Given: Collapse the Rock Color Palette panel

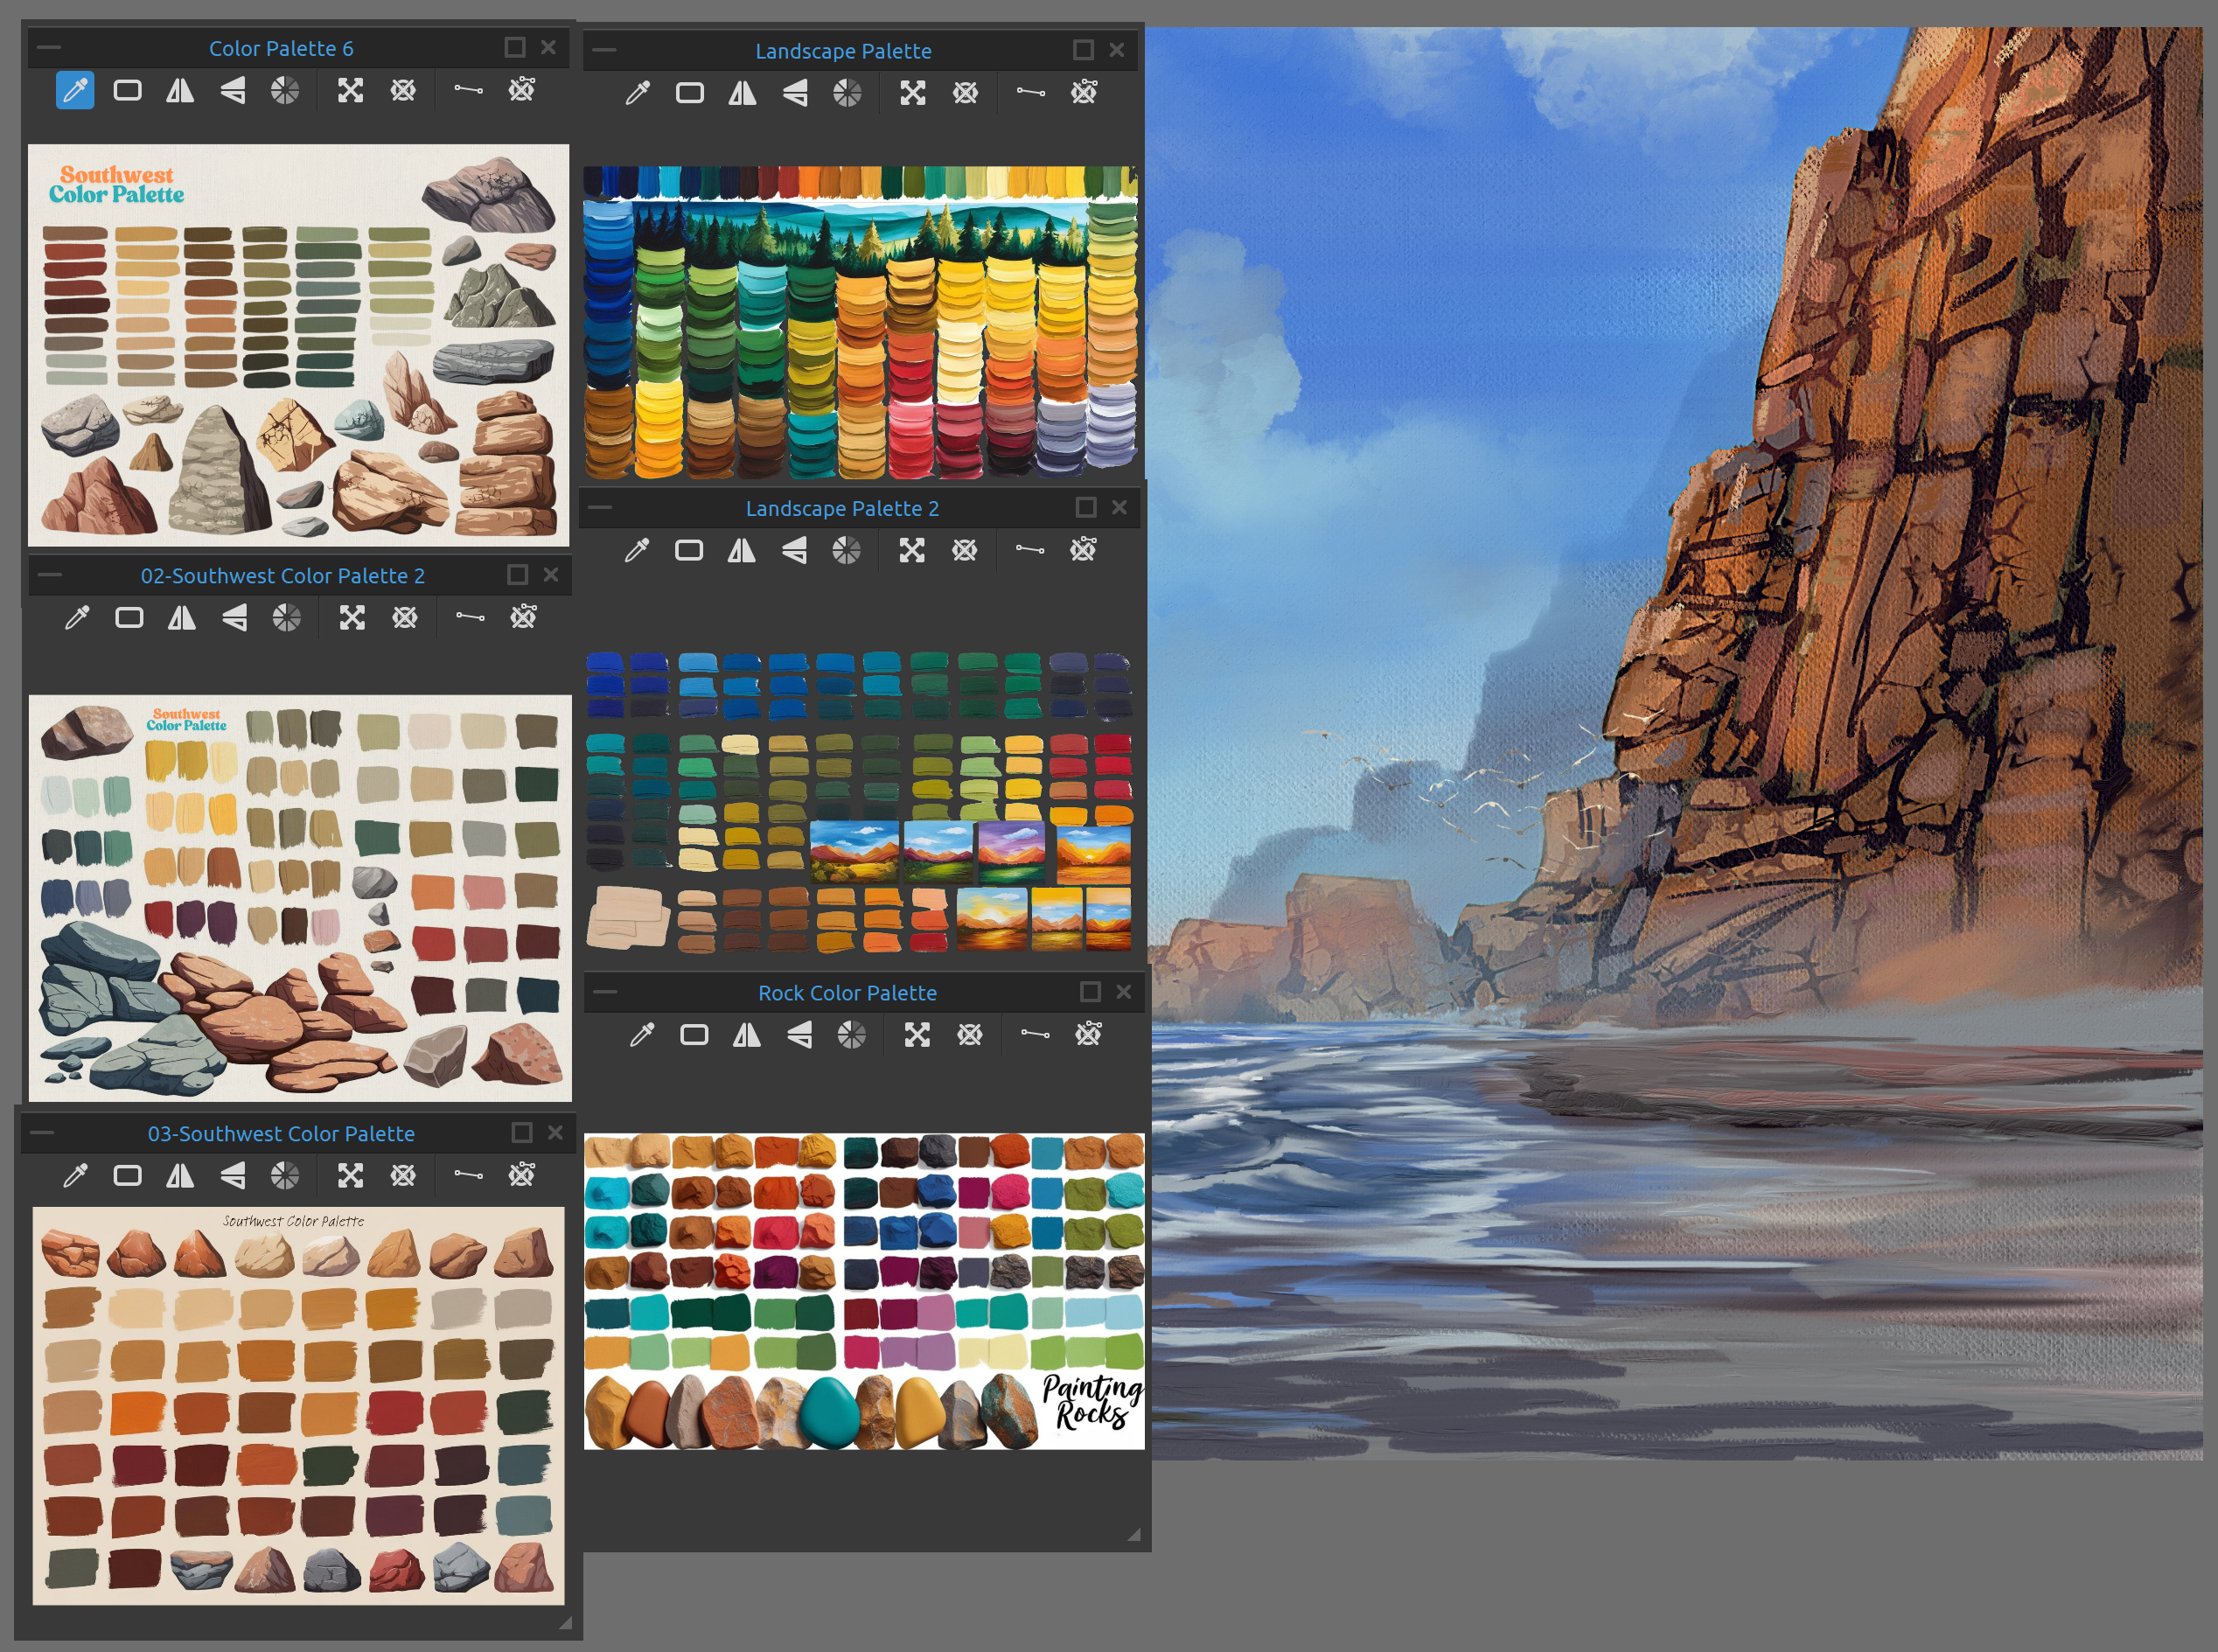Looking at the screenshot, I should pos(605,992).
